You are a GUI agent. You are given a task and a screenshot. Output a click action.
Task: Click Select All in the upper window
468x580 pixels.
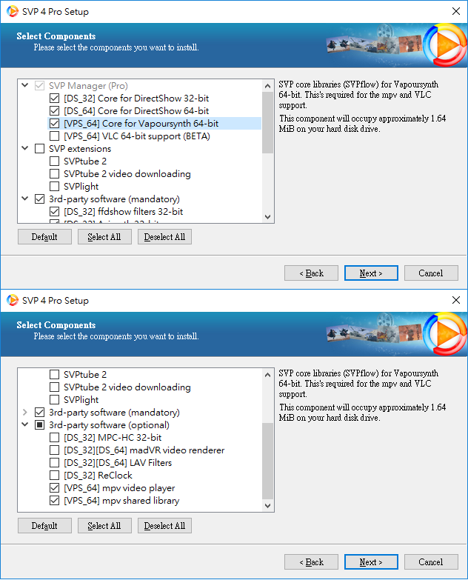point(104,237)
